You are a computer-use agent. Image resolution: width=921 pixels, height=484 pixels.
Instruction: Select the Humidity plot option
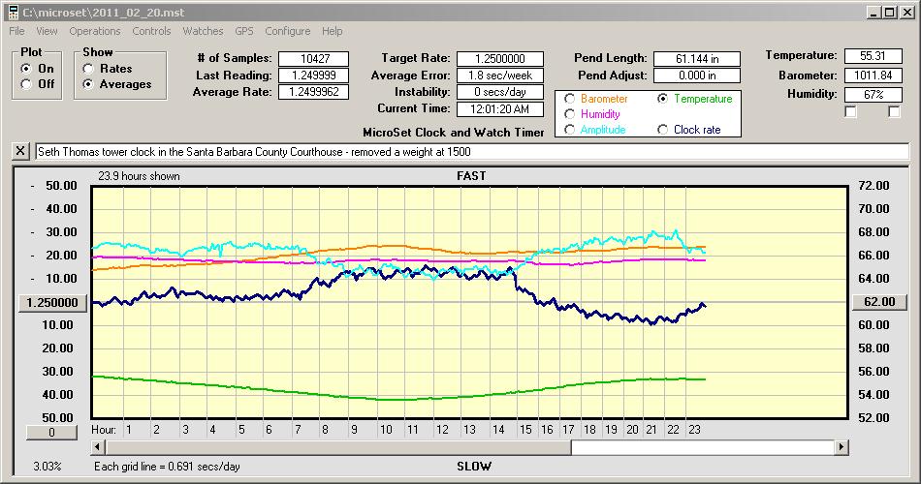569,114
